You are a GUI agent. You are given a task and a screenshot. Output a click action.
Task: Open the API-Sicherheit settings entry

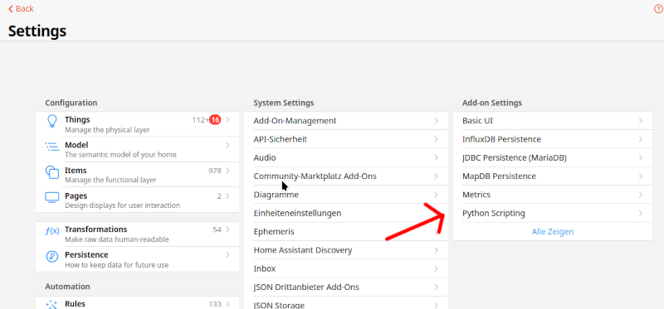346,139
